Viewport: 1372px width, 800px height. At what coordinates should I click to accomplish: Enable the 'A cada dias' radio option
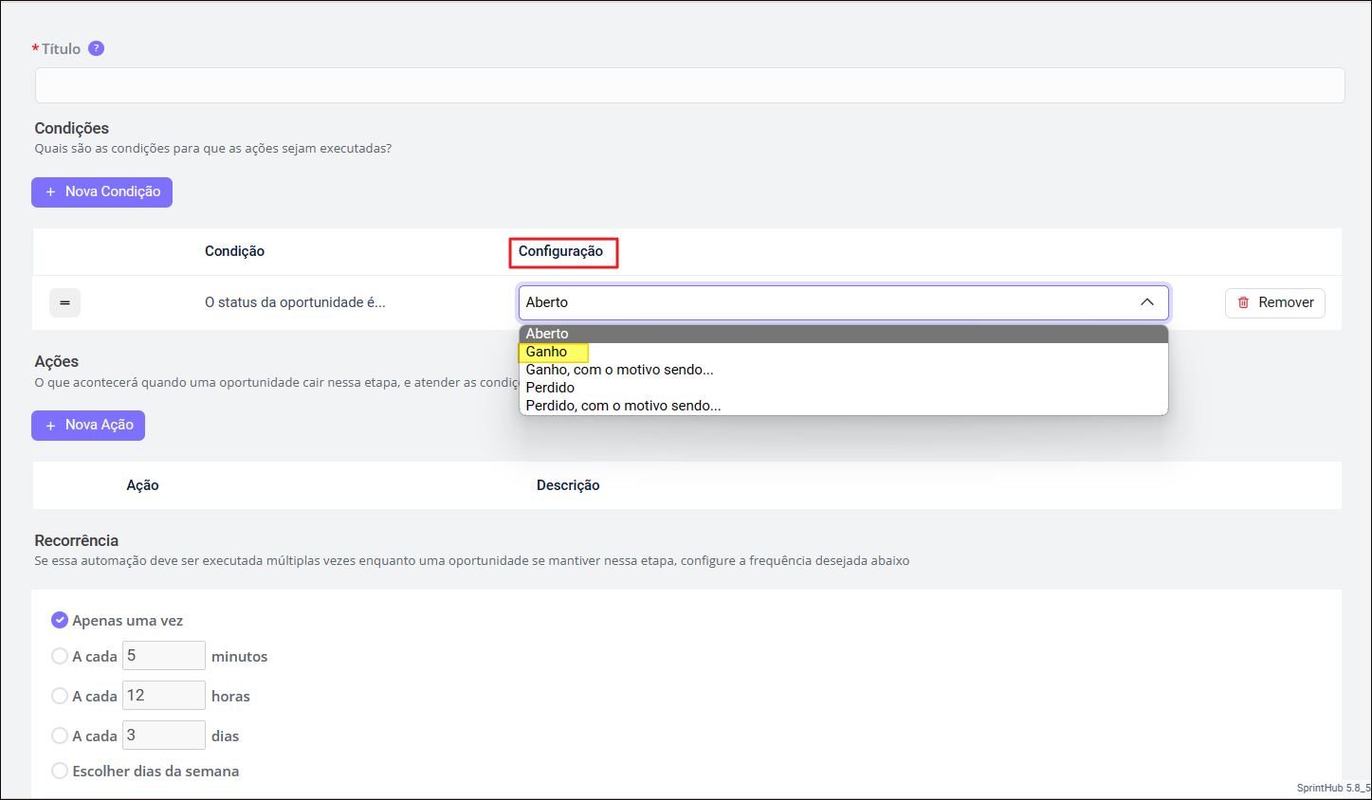pyautogui.click(x=60, y=736)
